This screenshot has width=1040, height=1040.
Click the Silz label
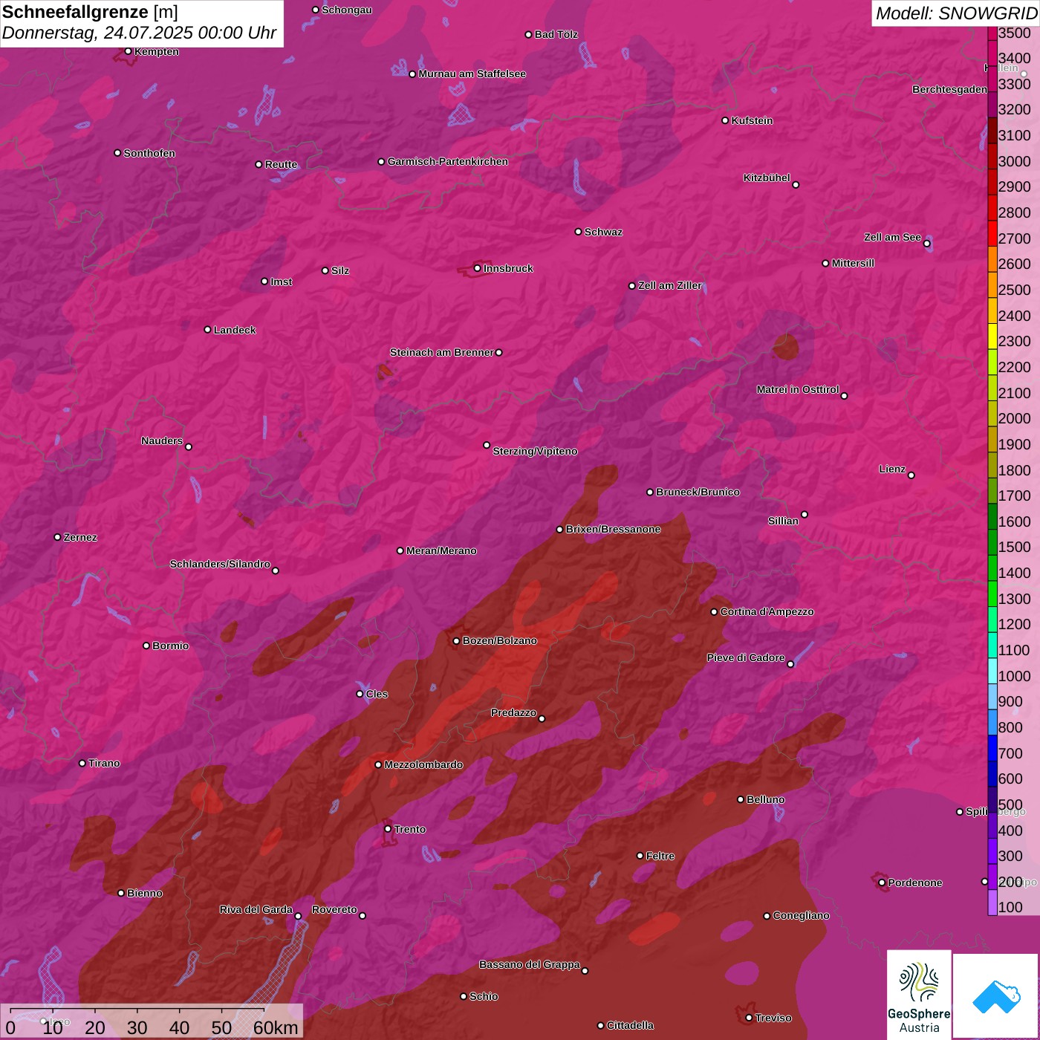click(x=340, y=270)
